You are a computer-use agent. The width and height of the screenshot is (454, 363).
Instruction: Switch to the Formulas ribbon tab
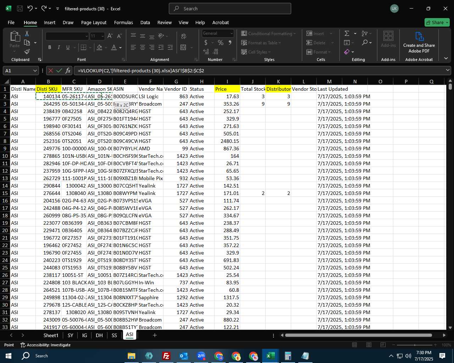(x=123, y=22)
